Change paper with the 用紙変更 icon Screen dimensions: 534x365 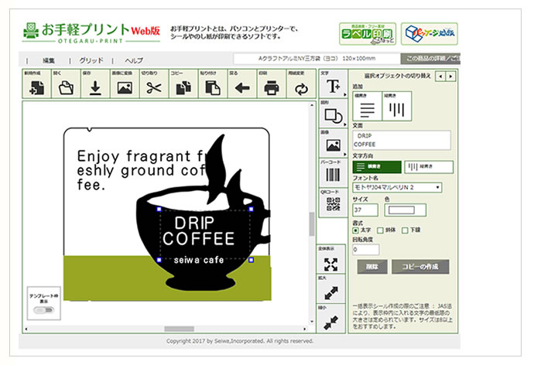tap(301, 84)
